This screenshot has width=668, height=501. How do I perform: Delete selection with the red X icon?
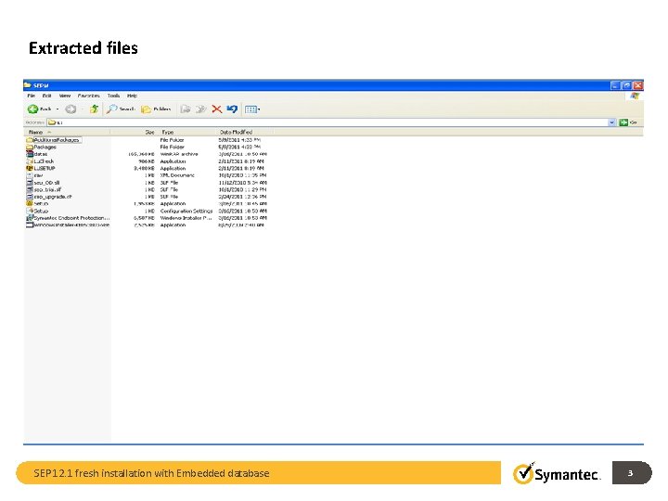[216, 109]
